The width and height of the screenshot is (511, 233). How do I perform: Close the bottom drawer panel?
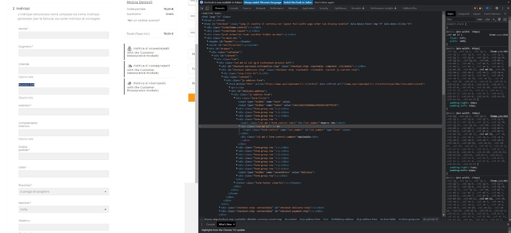[x=508, y=224]
